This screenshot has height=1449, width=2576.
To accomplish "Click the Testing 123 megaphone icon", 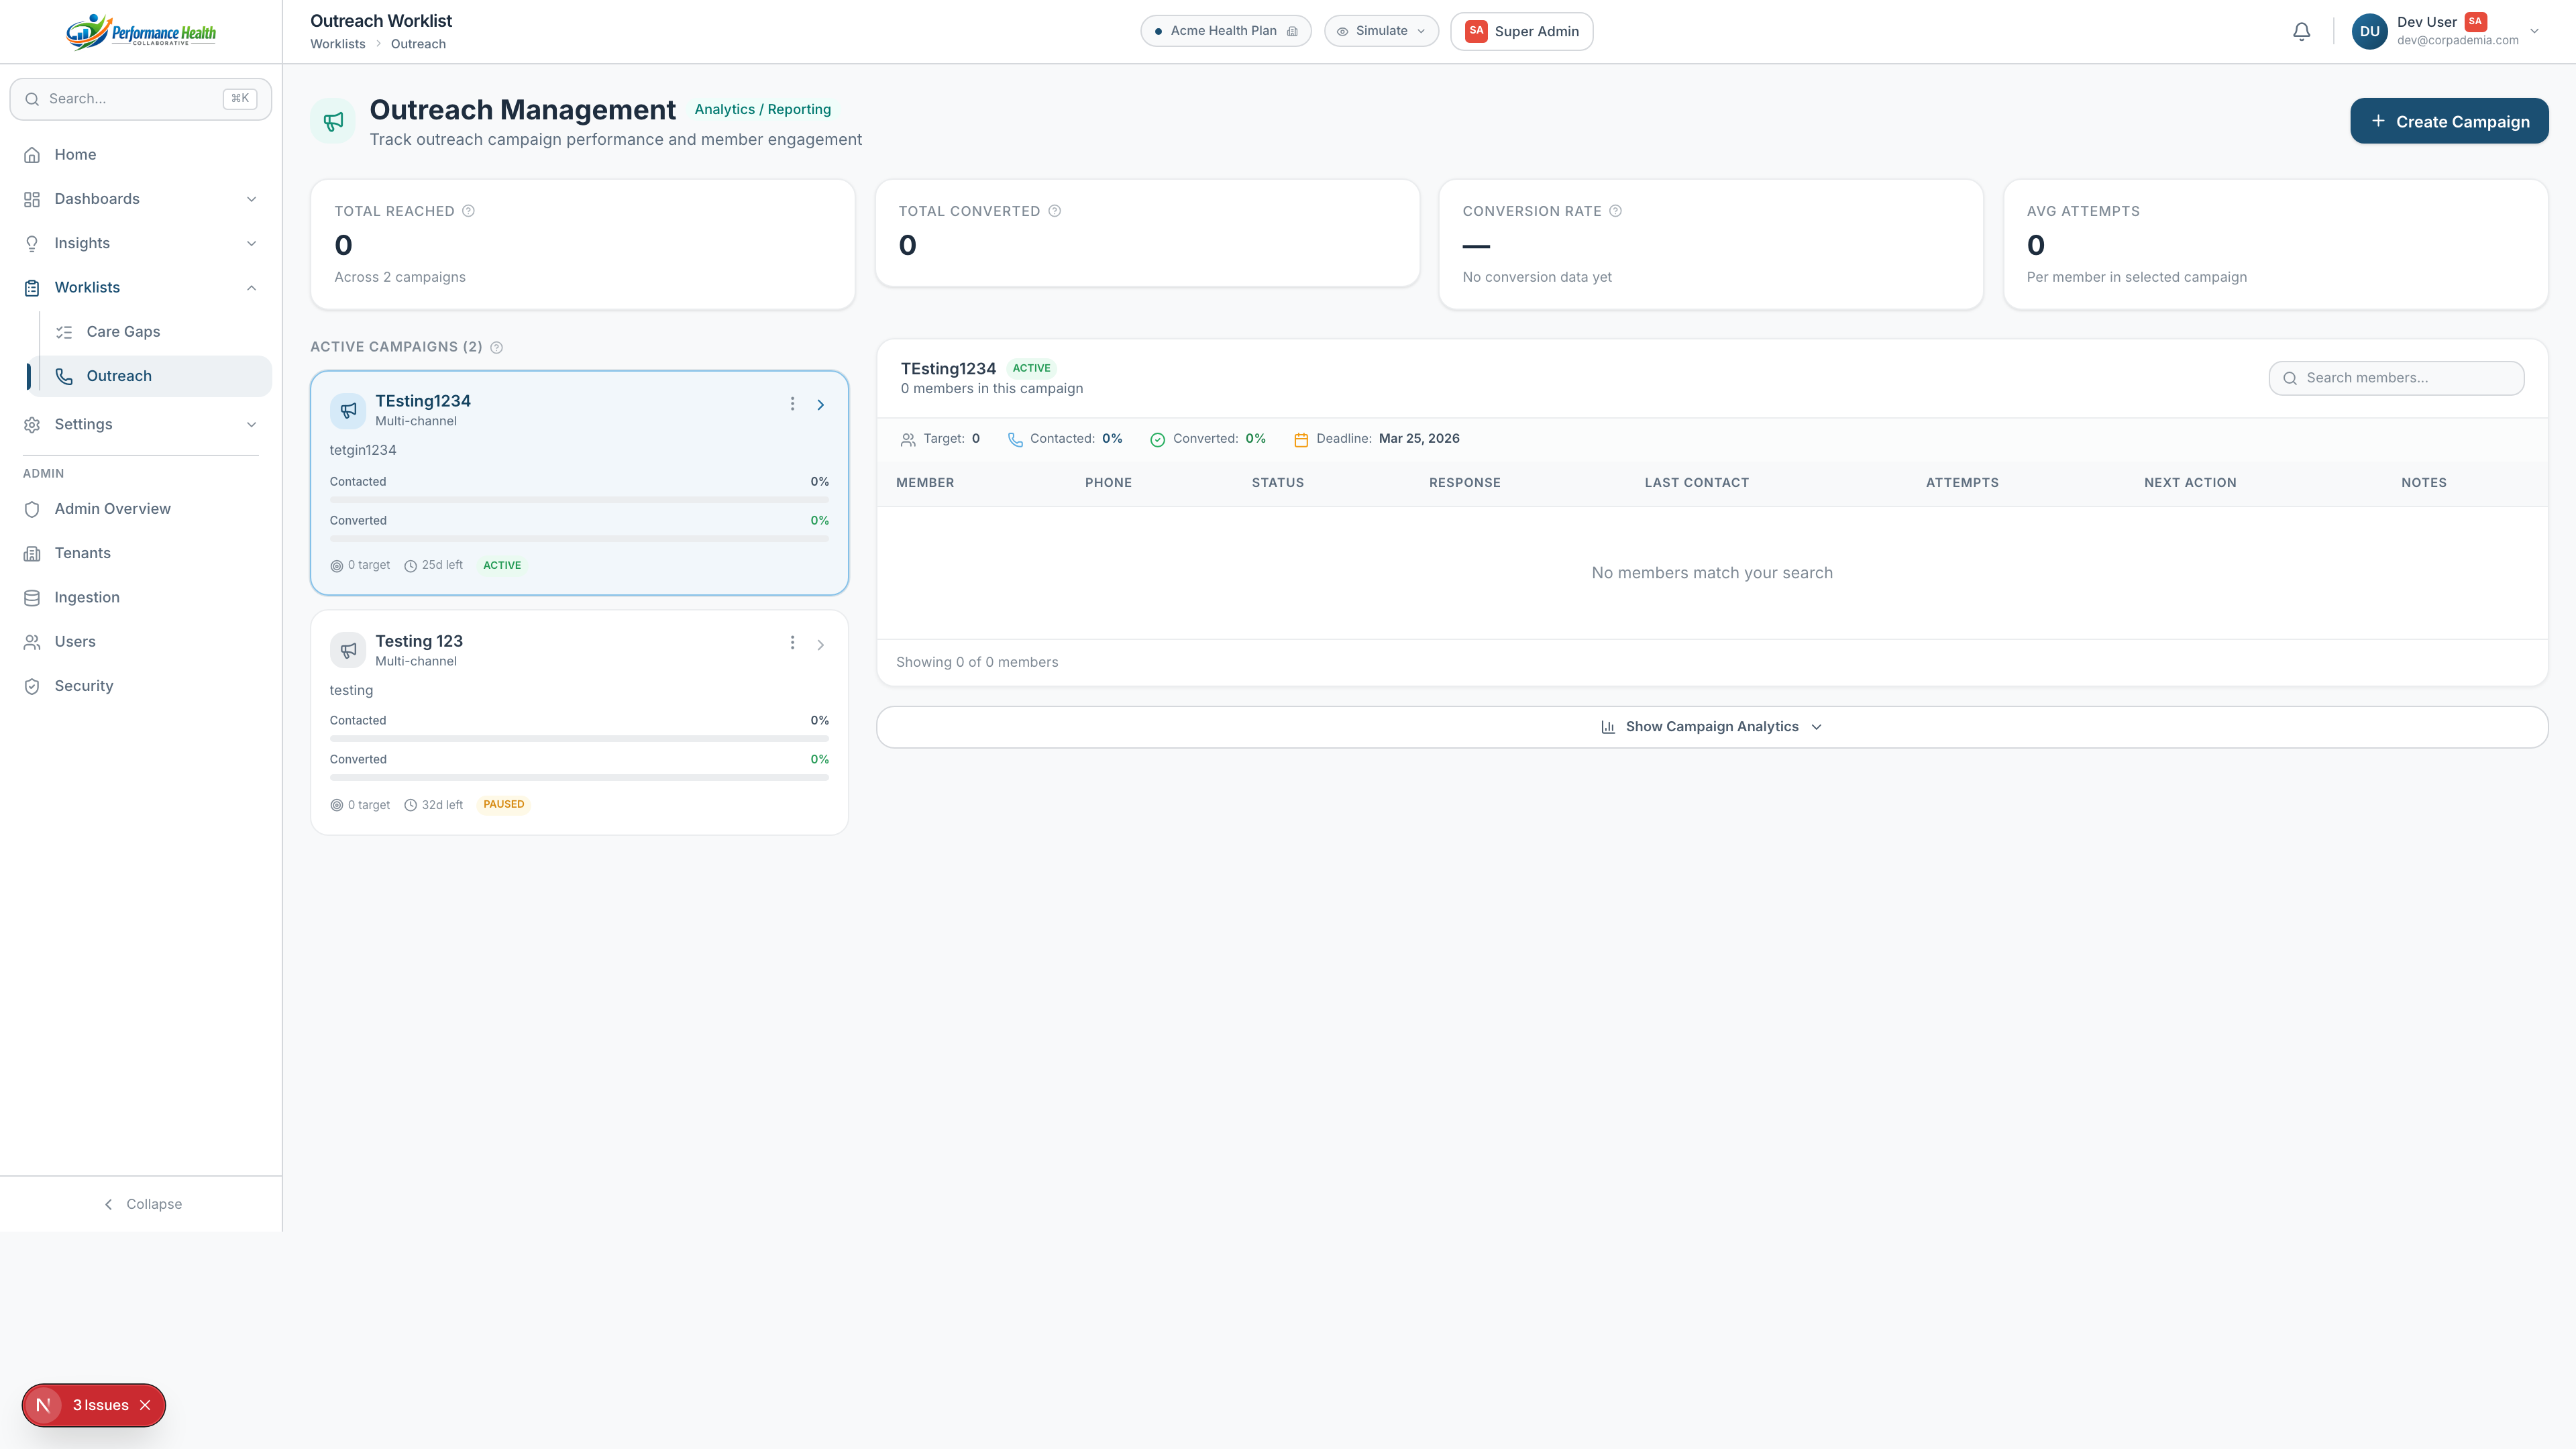I will click(348, 650).
